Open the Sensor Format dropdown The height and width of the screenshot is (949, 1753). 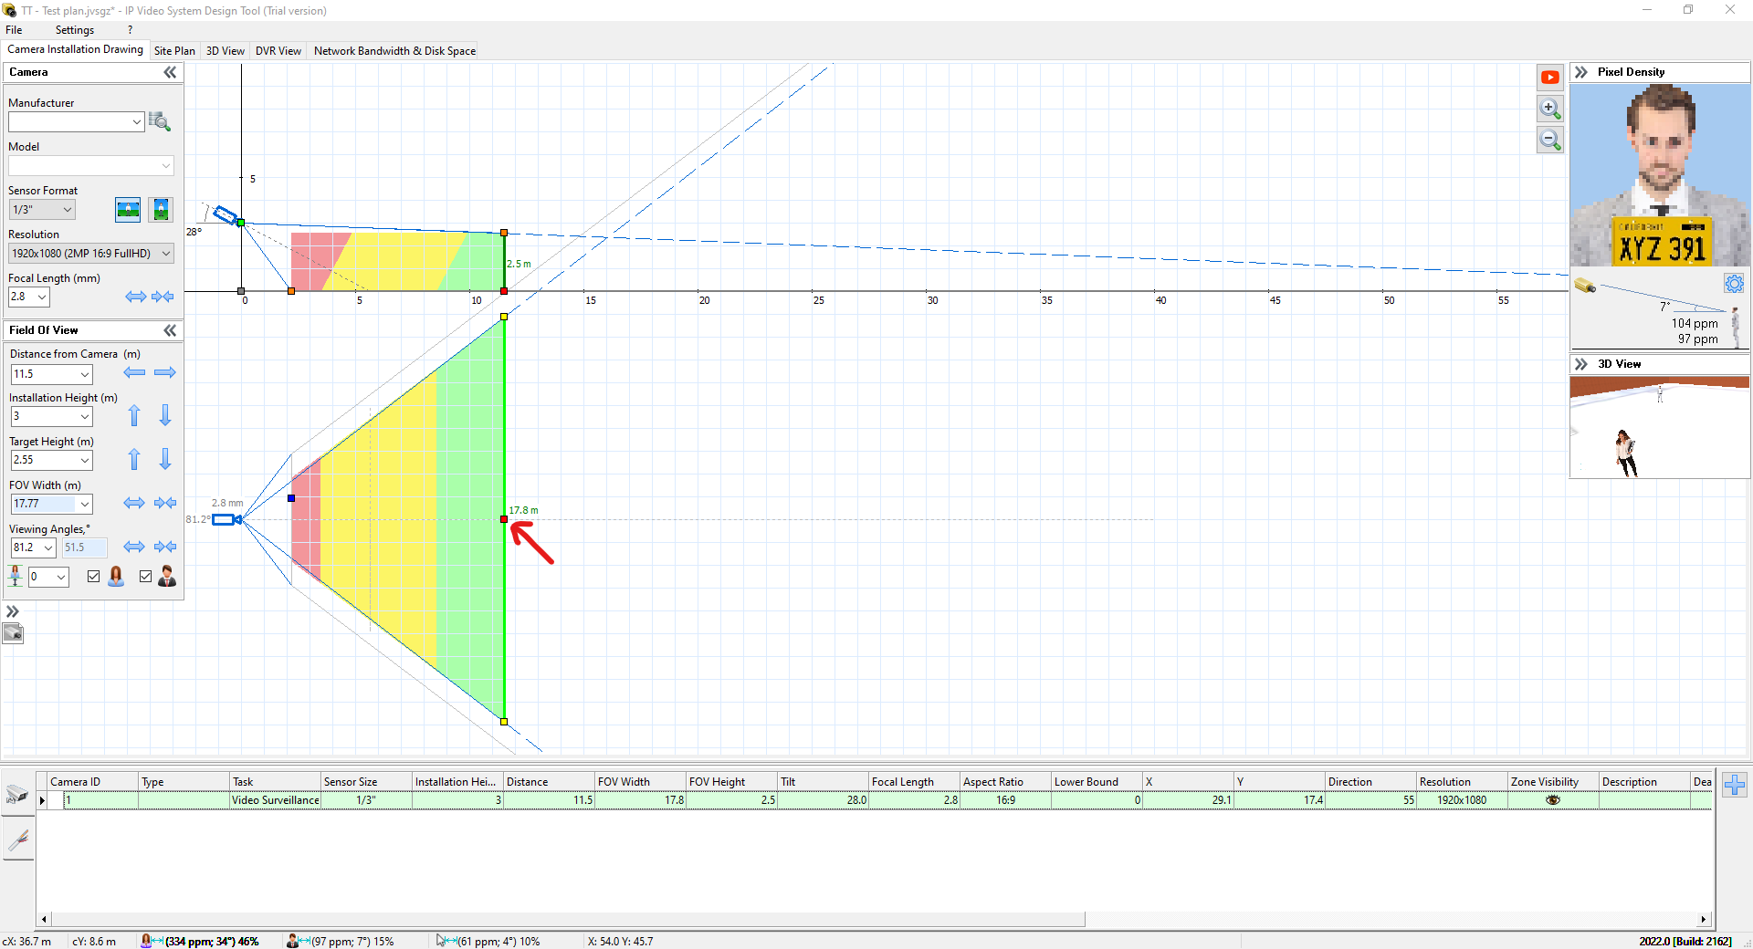(x=42, y=210)
